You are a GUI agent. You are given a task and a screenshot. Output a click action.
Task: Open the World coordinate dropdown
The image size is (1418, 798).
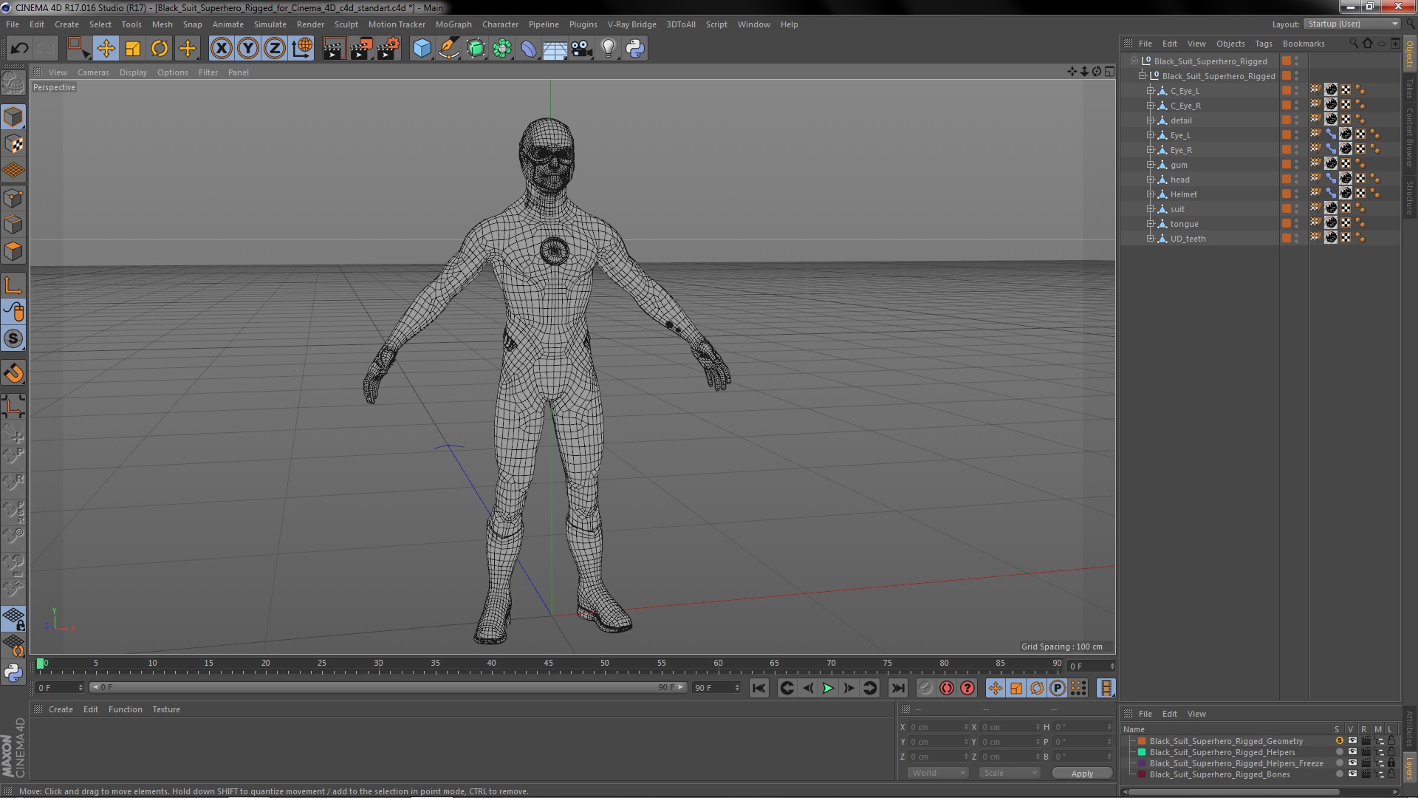(x=937, y=773)
